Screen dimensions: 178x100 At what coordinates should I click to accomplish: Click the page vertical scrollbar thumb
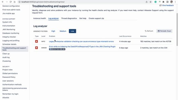177,29
